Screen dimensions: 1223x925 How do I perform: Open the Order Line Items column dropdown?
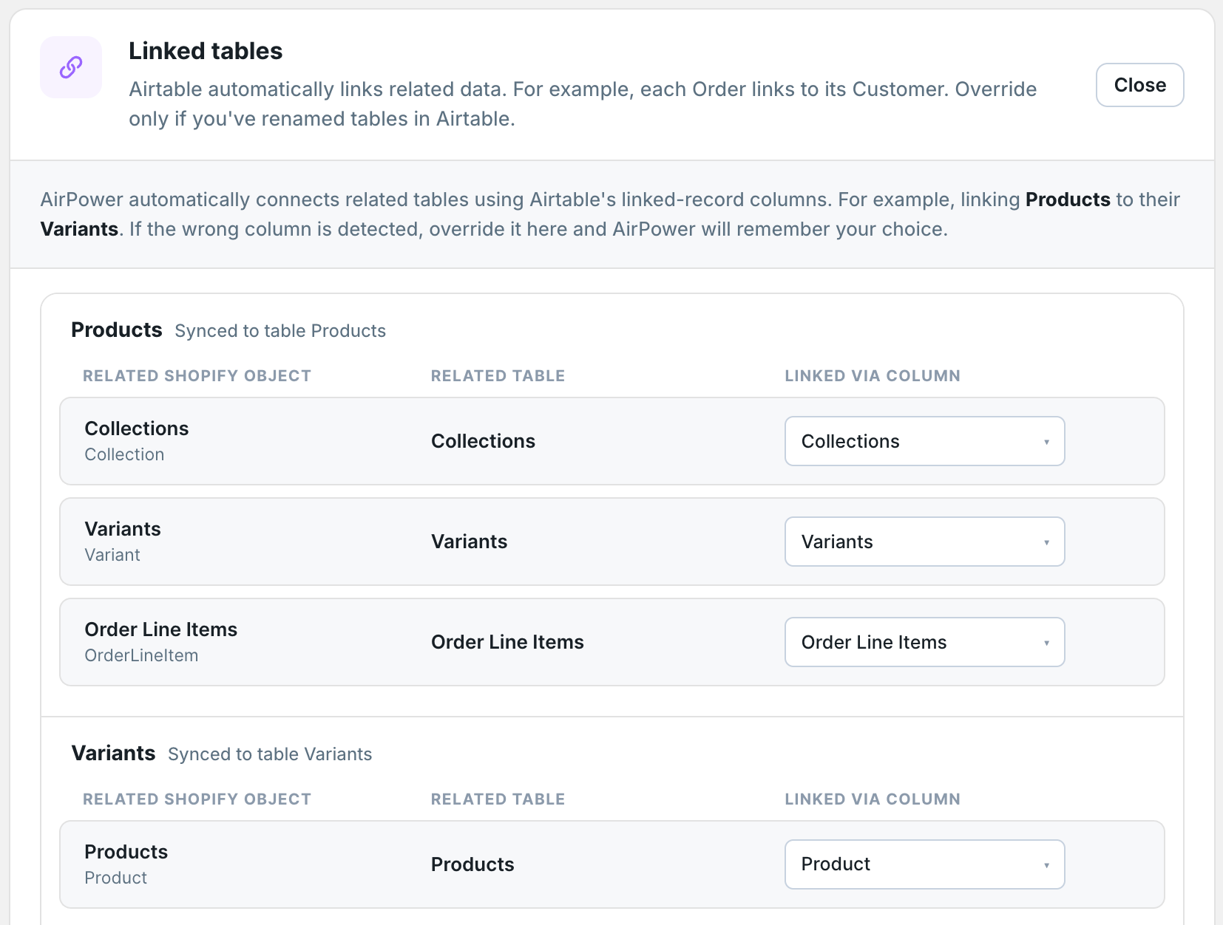point(924,642)
